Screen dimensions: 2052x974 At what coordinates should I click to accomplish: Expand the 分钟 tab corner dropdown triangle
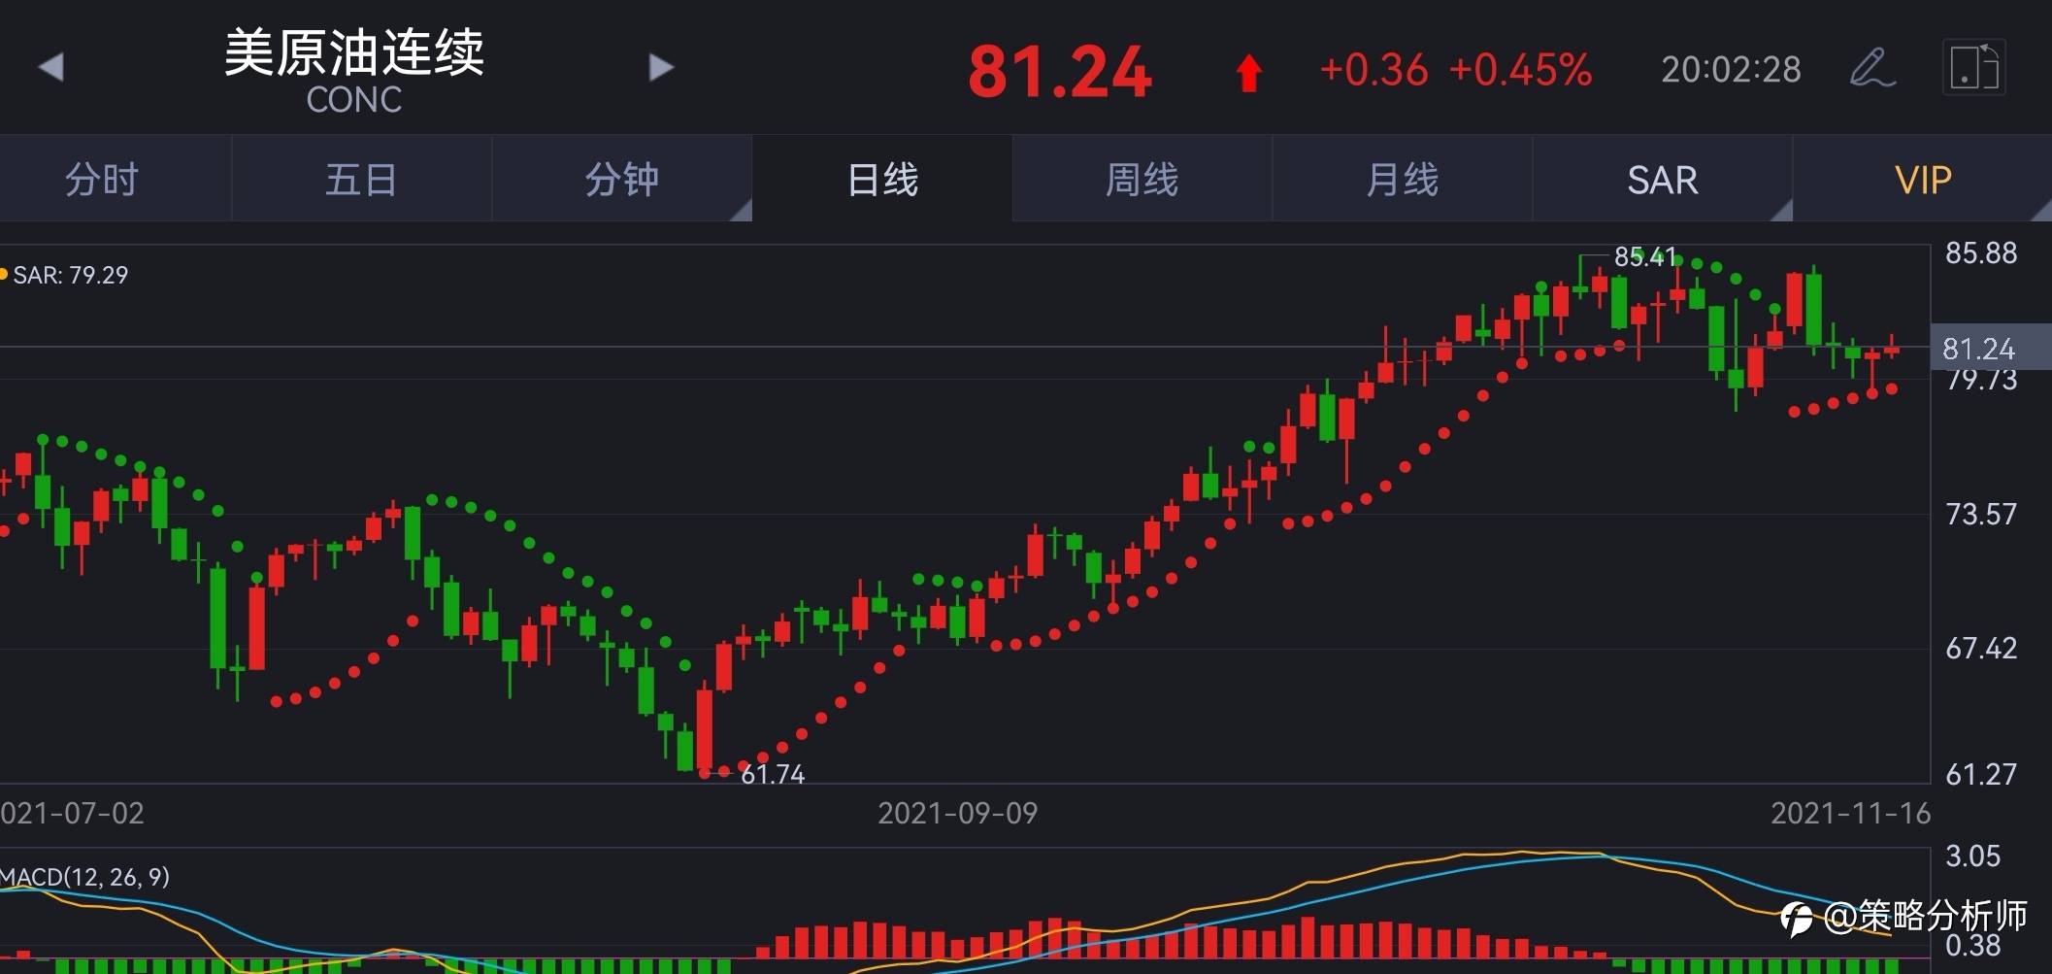pyautogui.click(x=742, y=211)
